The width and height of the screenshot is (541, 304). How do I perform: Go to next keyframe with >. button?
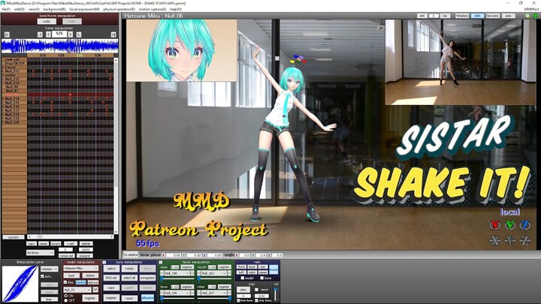point(79,35)
